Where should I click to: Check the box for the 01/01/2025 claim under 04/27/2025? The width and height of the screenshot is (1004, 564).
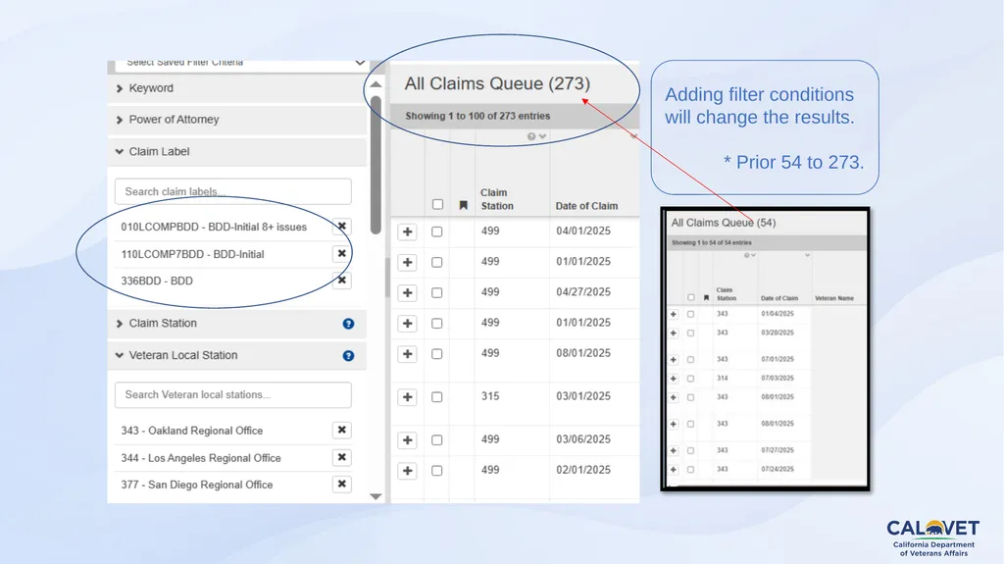tap(436, 324)
